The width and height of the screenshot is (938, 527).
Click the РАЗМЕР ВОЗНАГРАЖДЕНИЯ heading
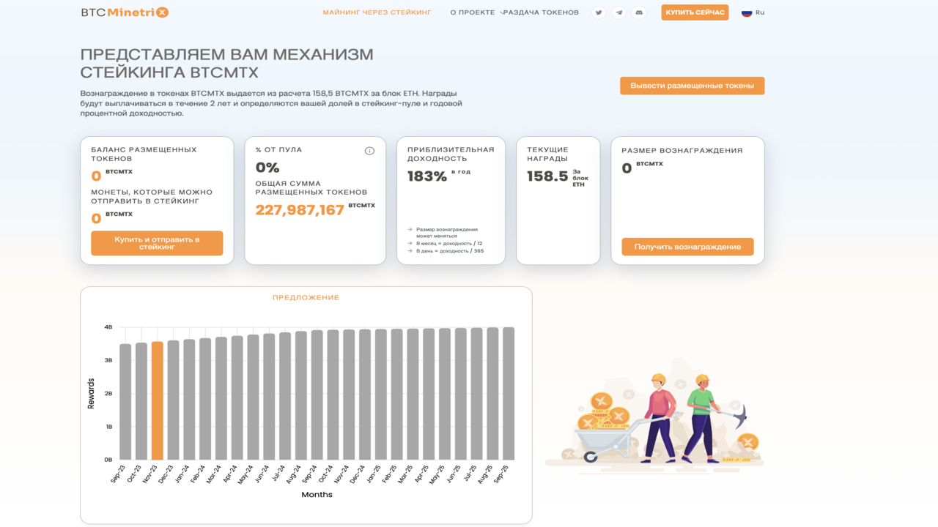point(682,151)
